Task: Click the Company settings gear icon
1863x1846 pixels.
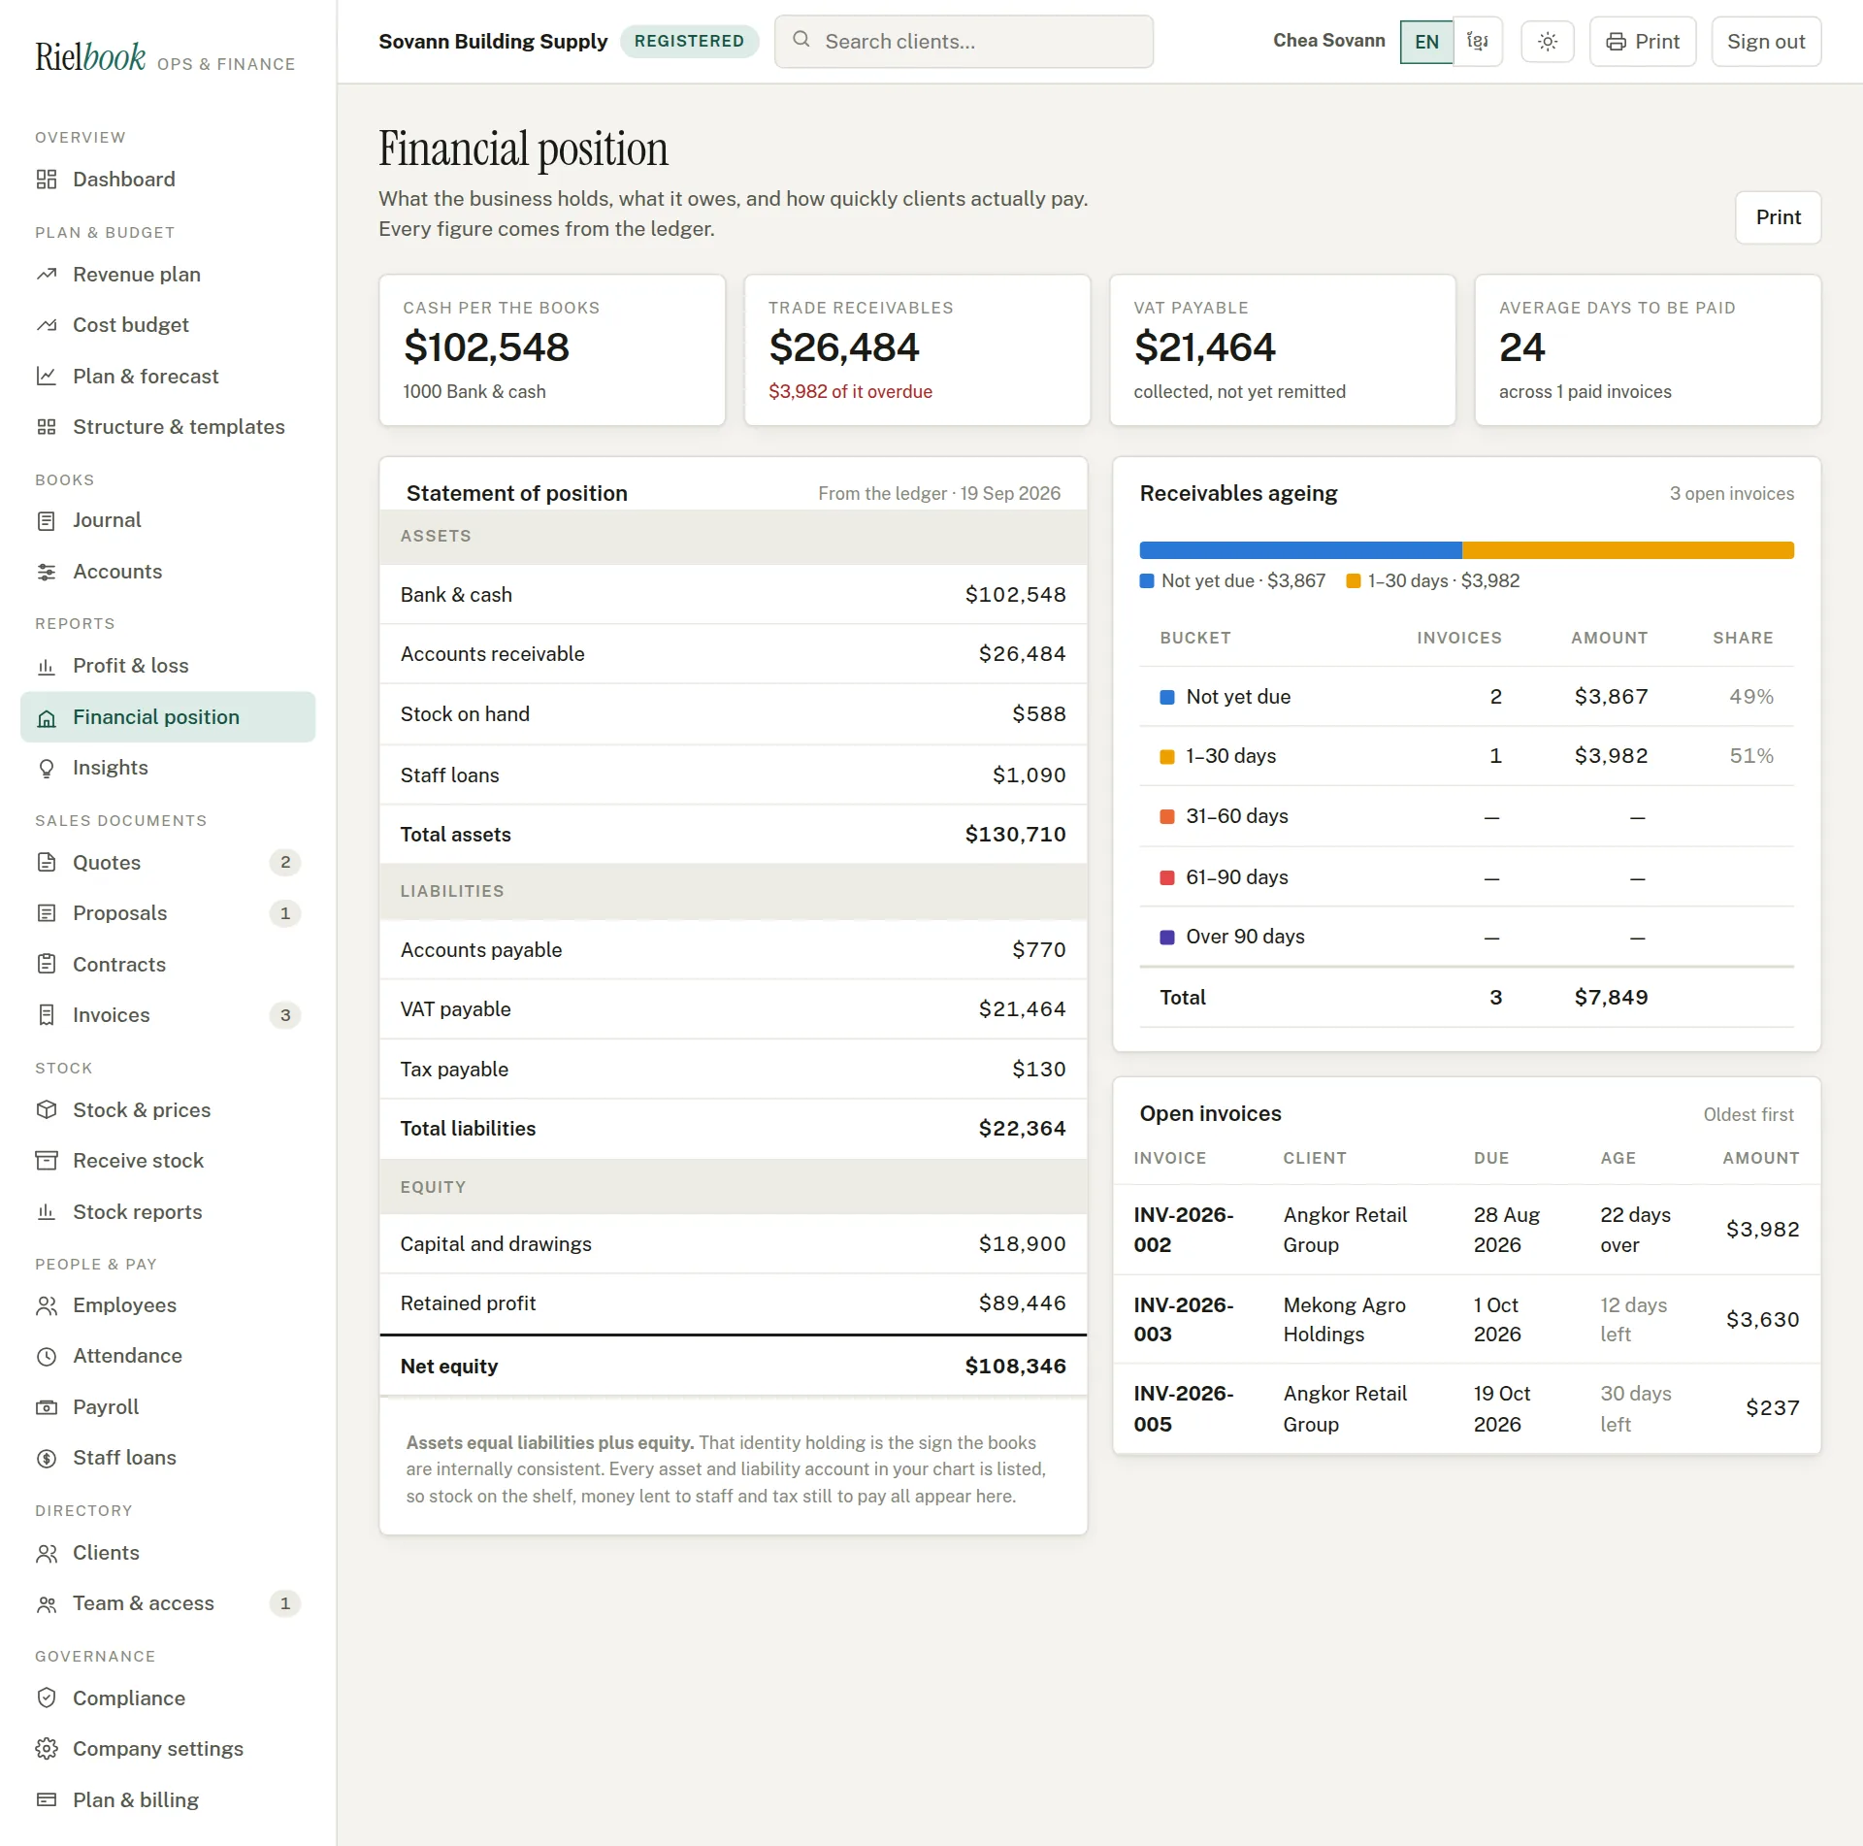Action: pos(47,1749)
